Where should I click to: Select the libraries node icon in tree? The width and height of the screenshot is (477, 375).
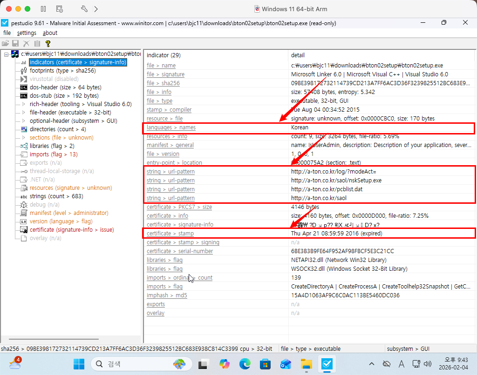tap(24, 146)
